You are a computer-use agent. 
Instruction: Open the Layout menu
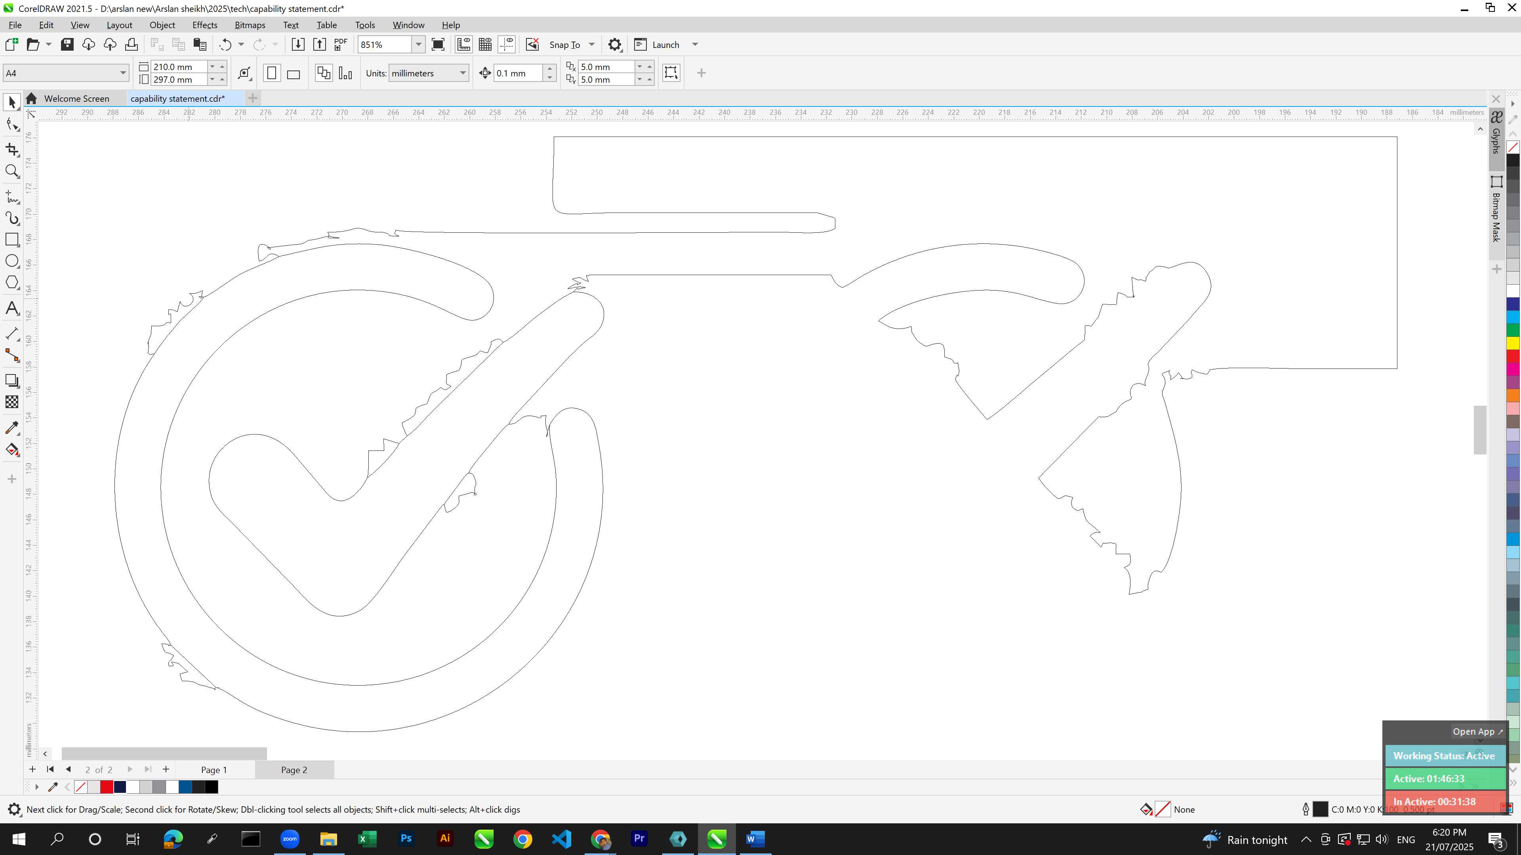point(119,25)
